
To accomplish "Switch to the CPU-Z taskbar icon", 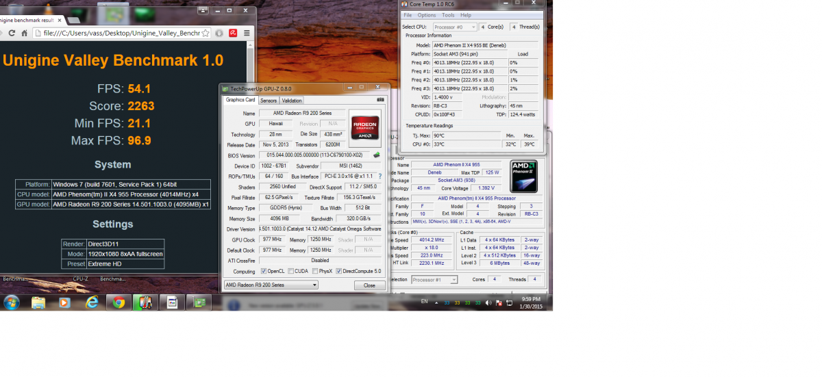I will (x=172, y=302).
